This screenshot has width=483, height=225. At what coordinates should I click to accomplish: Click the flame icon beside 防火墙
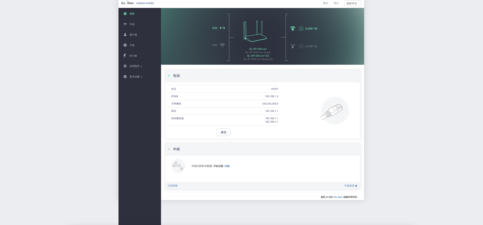click(125, 55)
